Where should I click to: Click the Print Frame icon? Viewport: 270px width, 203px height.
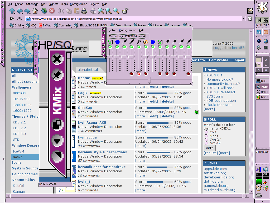coord(93,11)
